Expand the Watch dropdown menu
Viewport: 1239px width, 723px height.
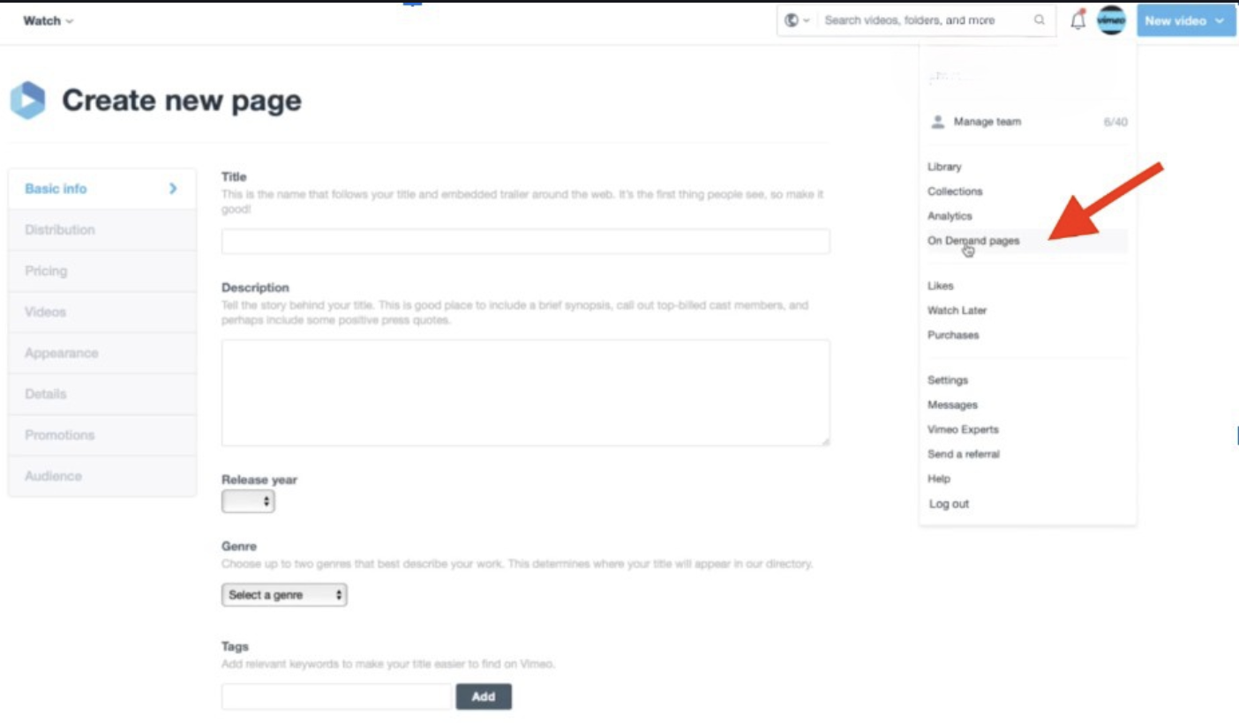[48, 21]
